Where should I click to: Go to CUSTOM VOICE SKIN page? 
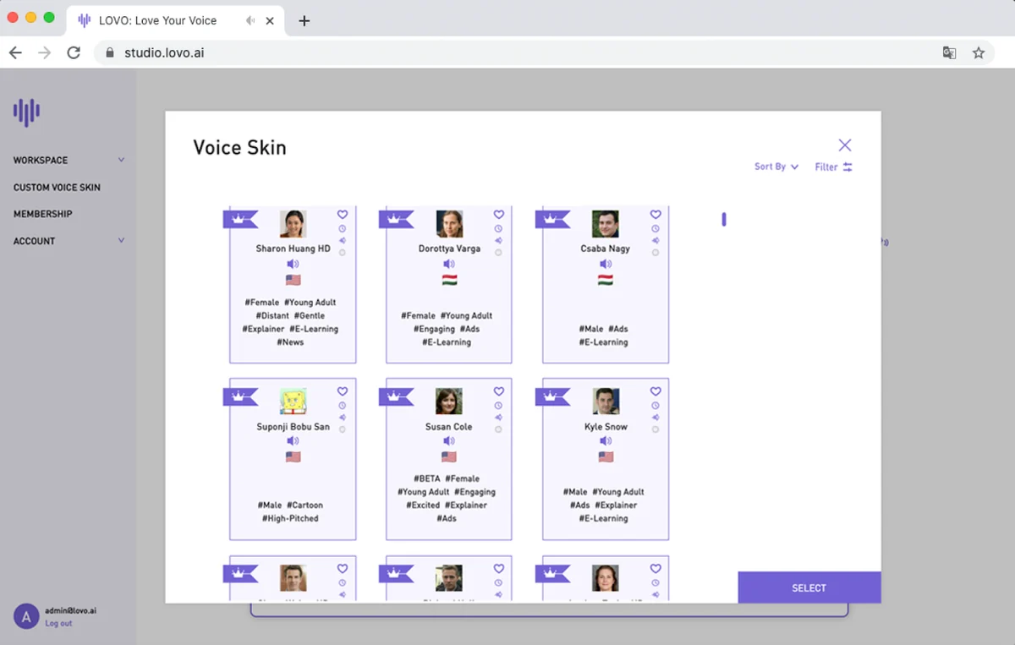coord(57,188)
